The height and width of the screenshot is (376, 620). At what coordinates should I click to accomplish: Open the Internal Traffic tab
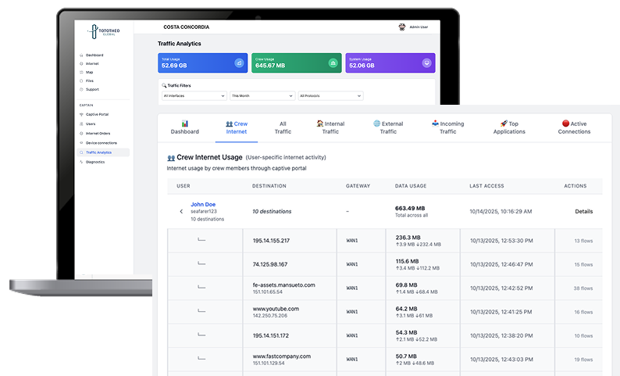click(x=330, y=127)
